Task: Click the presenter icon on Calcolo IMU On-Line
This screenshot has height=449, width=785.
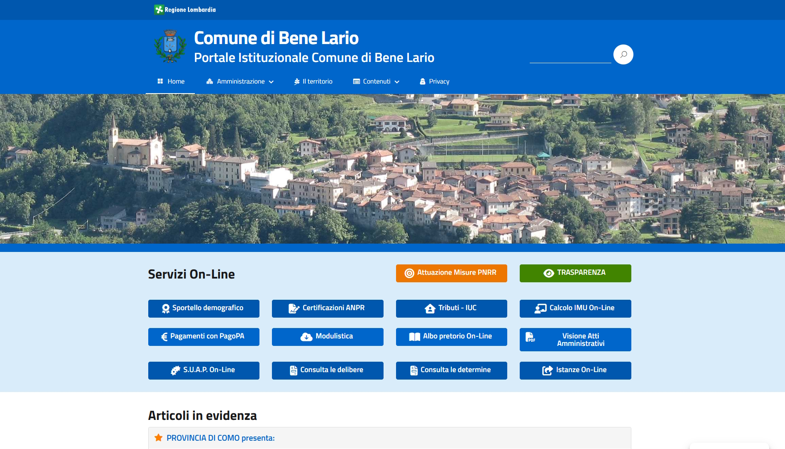Action: coord(541,308)
